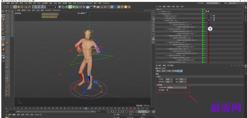Toggle green layer dot of Master_con+
Screen dimensions: 247x118
[203, 11]
